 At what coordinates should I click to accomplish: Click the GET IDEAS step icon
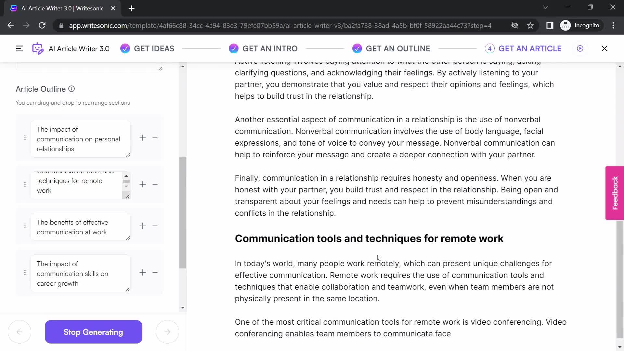(125, 48)
